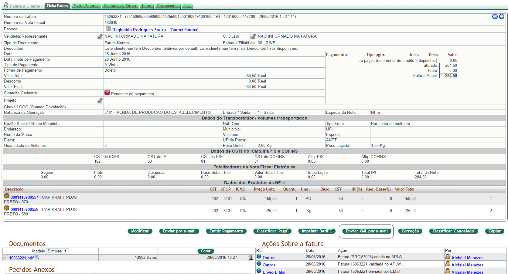Click Modificar button
Viewport: 508px width, 274px height.
pos(140,231)
